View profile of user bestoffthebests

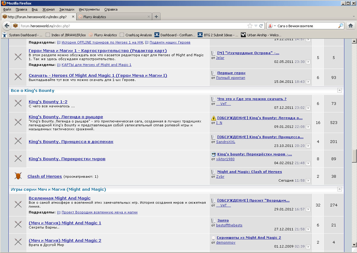point(229,225)
